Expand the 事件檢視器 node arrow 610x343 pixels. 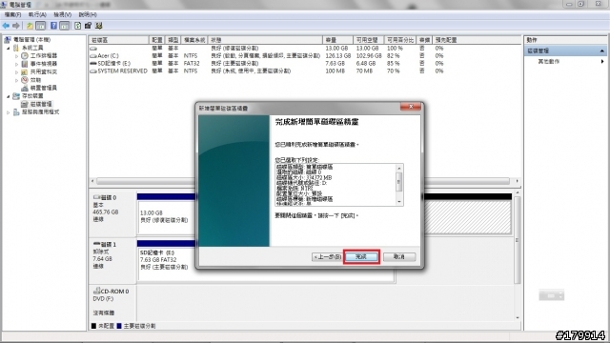[x=17, y=64]
